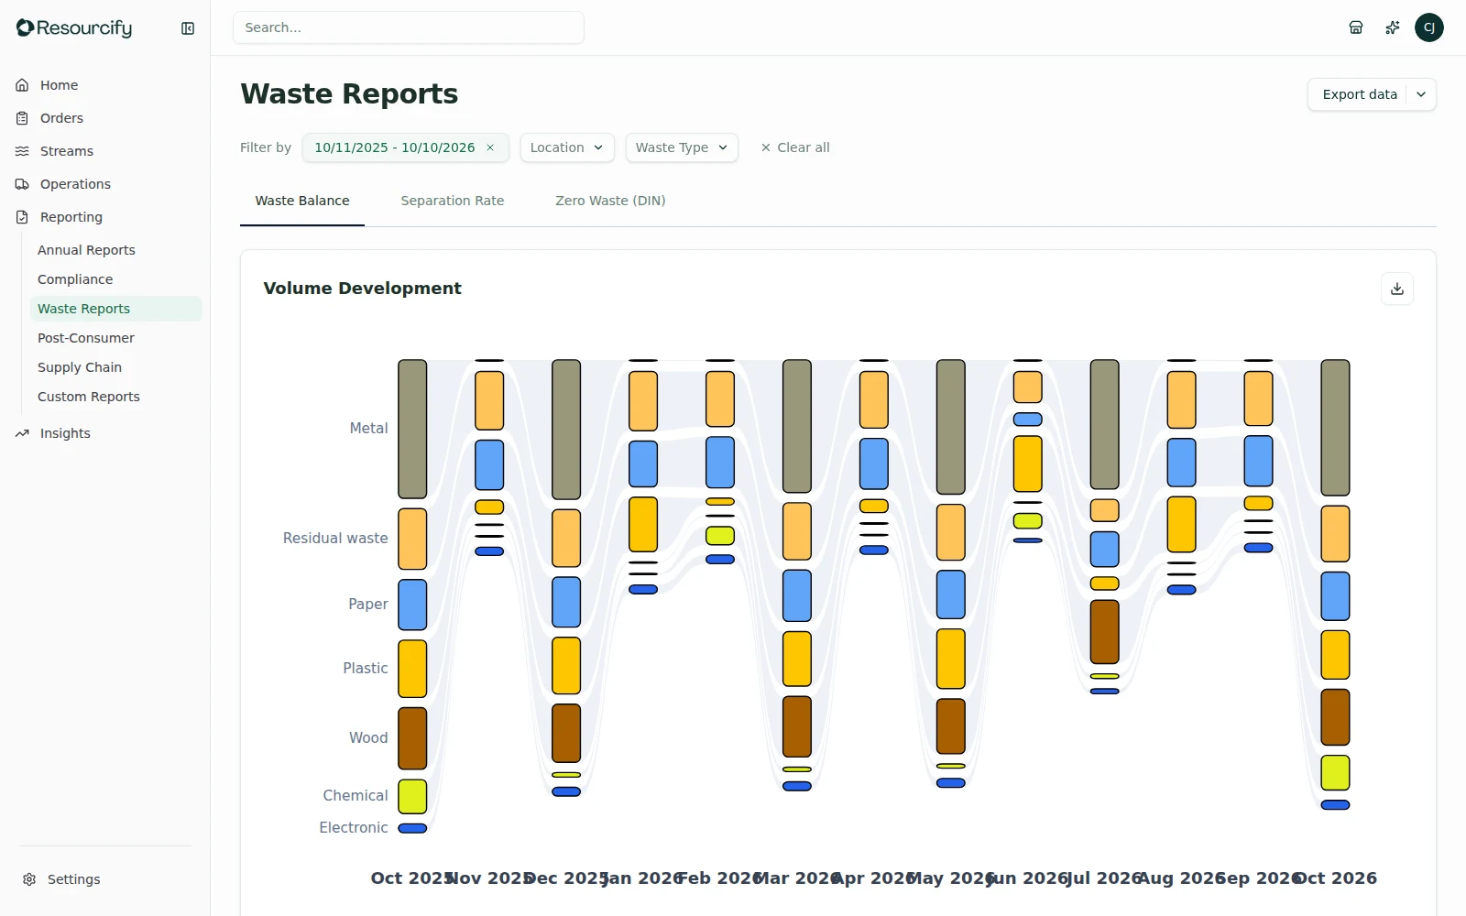Remove the date range filter
1466x916 pixels.
pyautogui.click(x=490, y=147)
